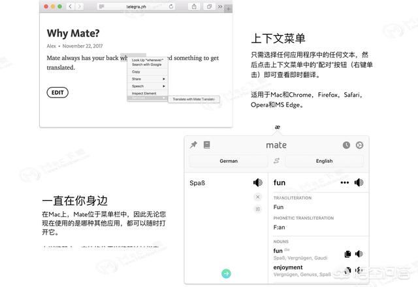Click the red close window dot

click(46, 7)
